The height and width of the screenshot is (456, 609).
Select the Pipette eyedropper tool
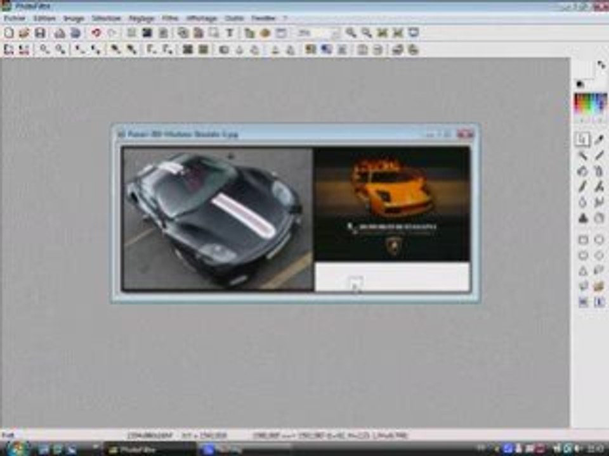click(599, 139)
